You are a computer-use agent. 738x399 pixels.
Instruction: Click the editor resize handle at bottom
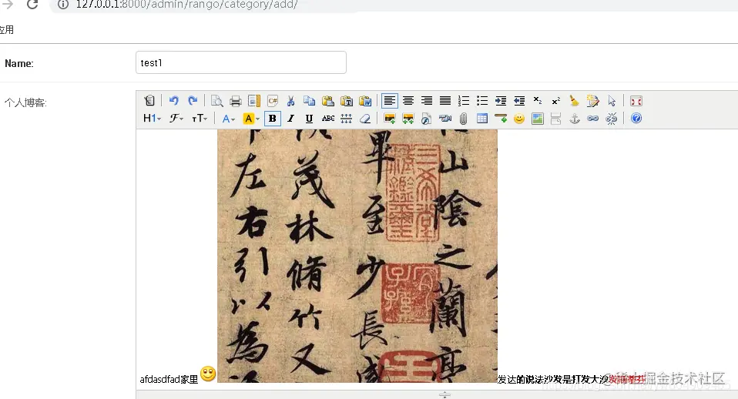click(444, 394)
